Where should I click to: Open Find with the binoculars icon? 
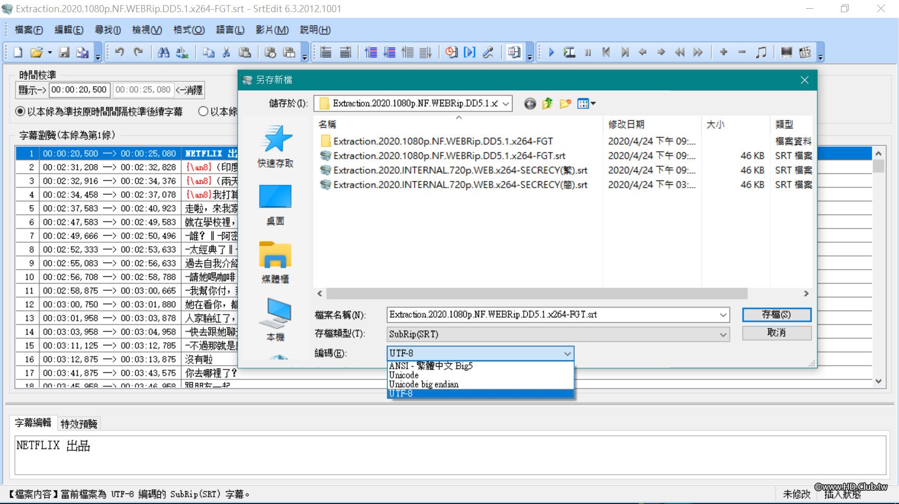tap(164, 52)
